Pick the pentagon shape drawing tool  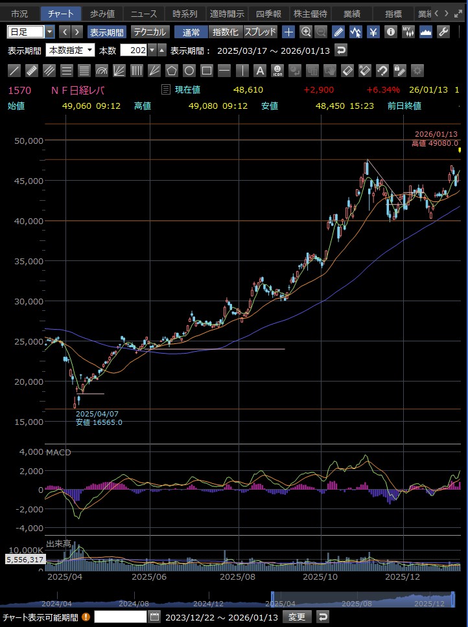172,71
